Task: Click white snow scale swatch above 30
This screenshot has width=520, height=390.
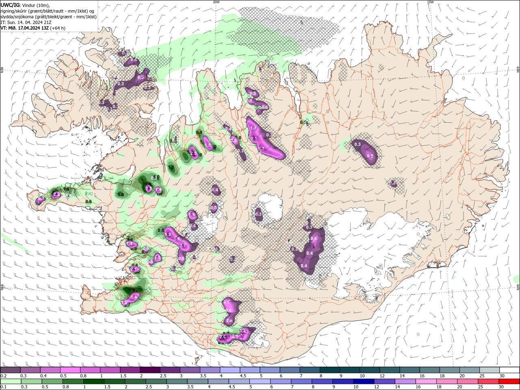Action: [x=509, y=370]
